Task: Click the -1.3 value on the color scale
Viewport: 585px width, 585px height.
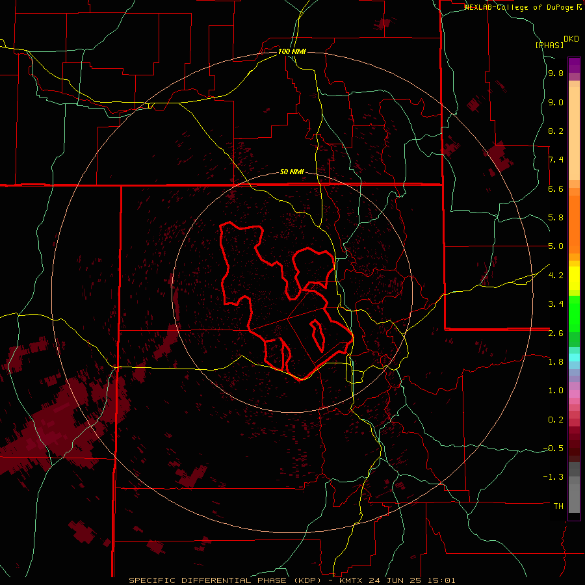Action: coord(553,477)
